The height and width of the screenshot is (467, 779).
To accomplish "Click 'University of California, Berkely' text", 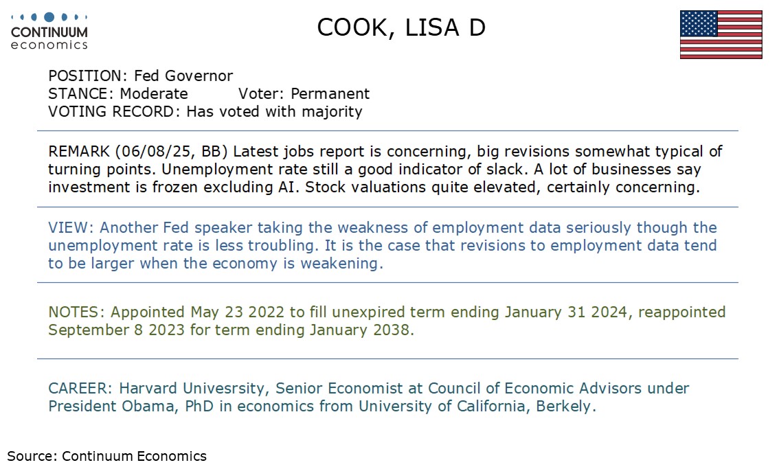I will pos(475,407).
